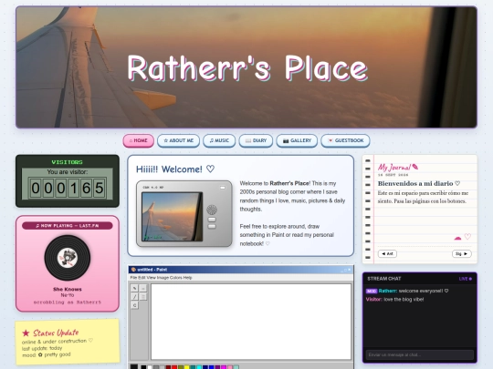Pick the pale aqua color swatch
Viewport: 493px width, 369px height.
(x=236, y=367)
